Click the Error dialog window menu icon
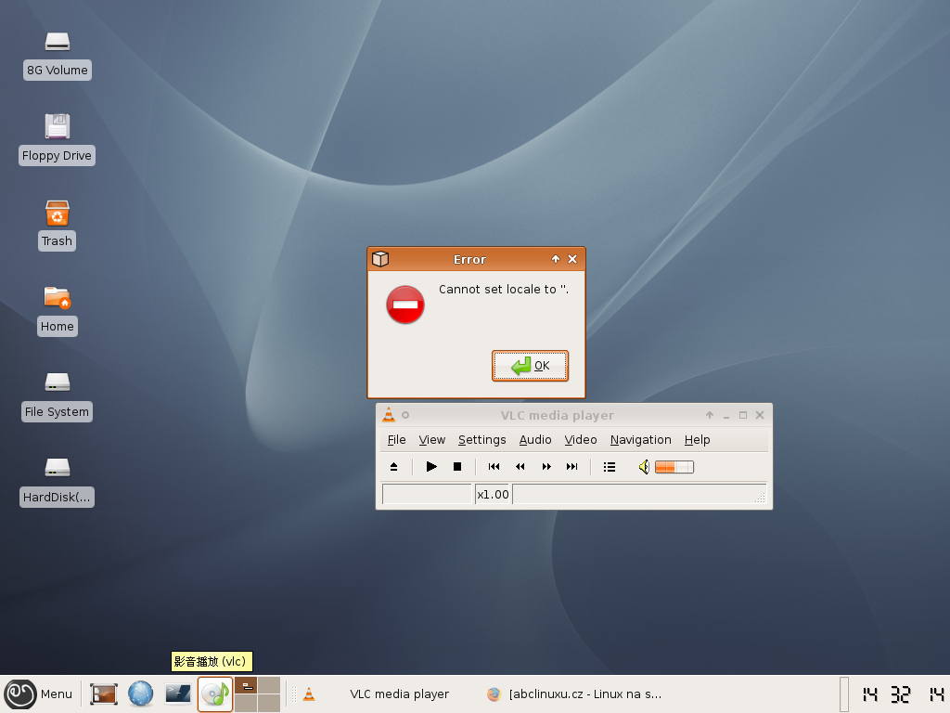 380,259
